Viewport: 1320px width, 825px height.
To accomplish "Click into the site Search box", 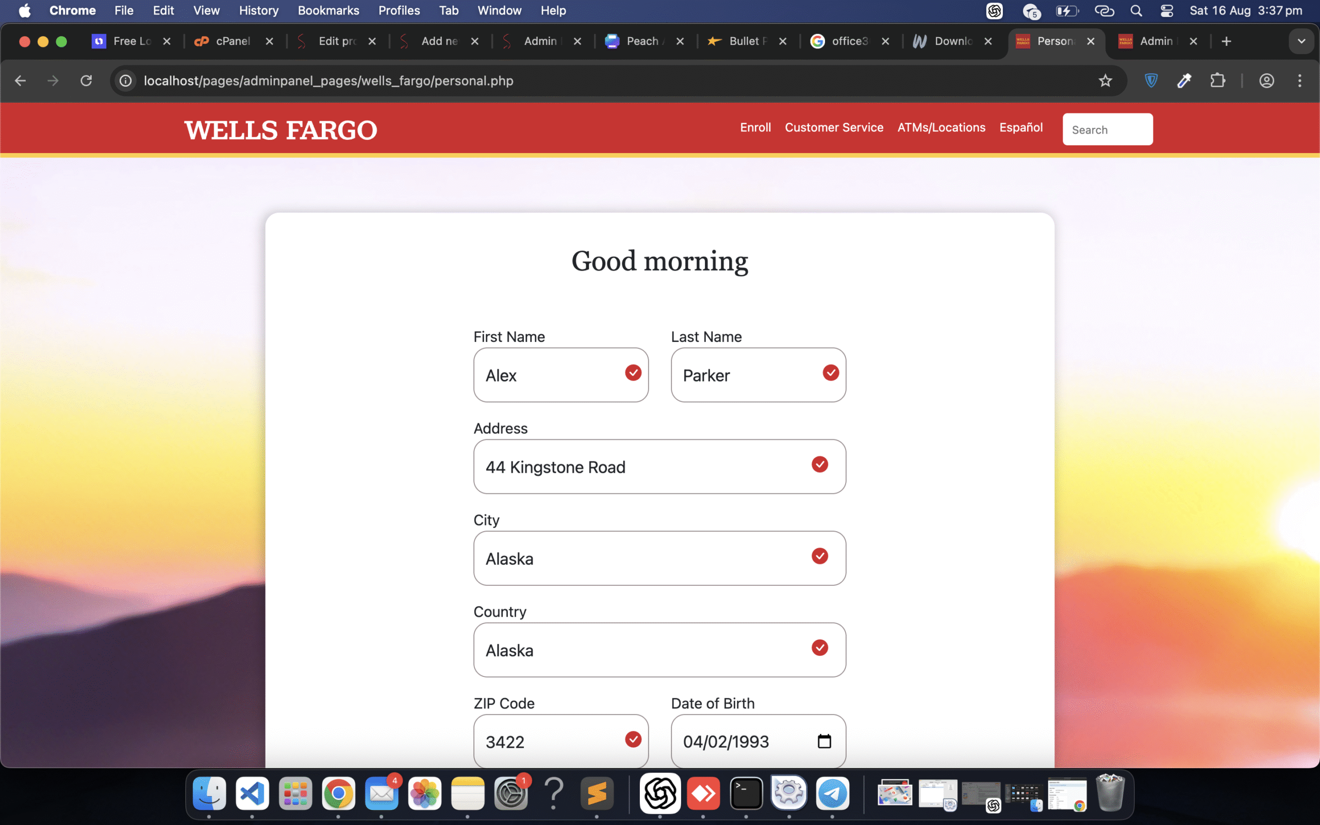I will tap(1107, 129).
